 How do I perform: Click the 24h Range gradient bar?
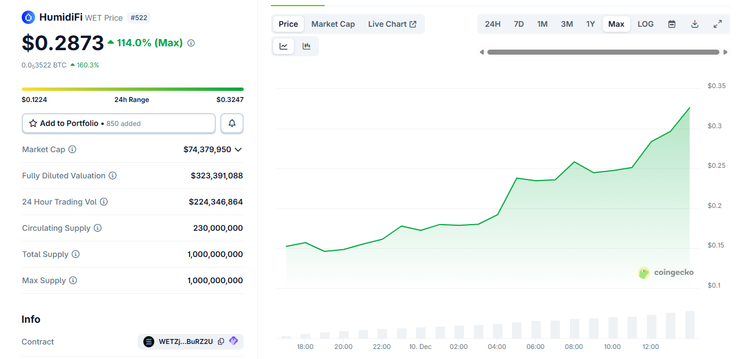pos(132,89)
